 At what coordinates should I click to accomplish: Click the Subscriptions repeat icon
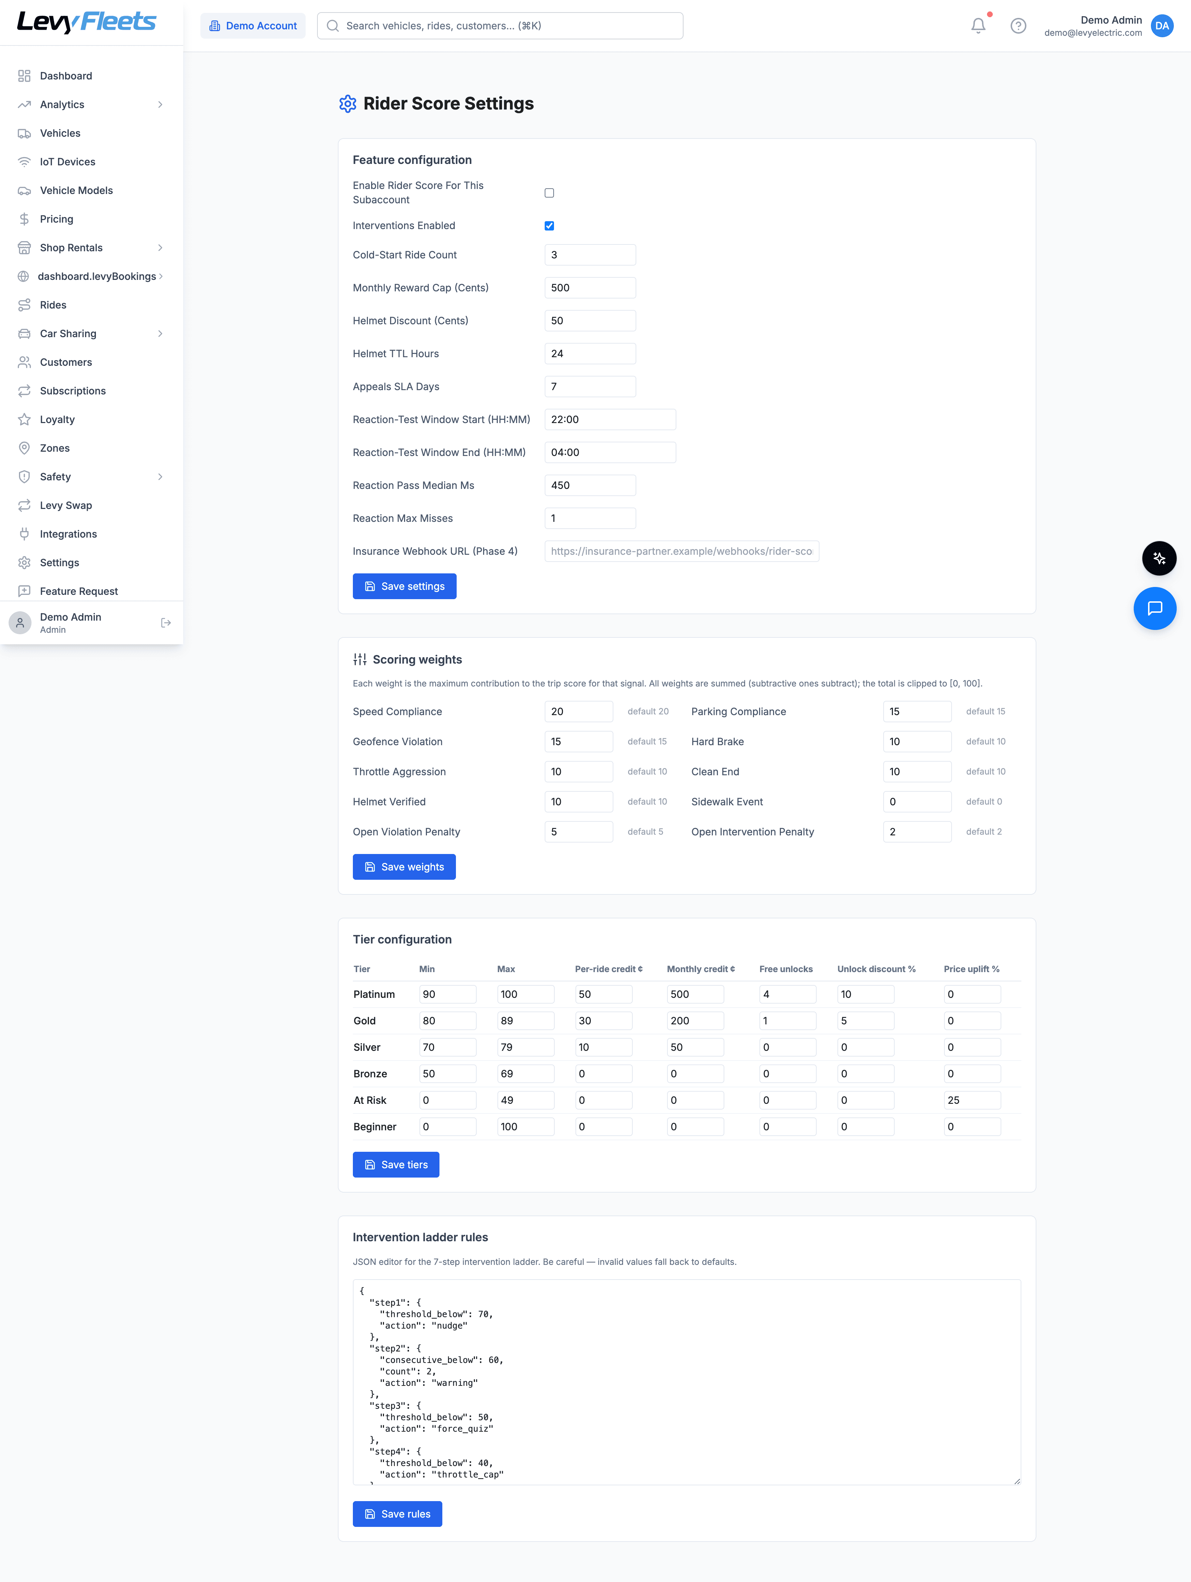(x=24, y=390)
